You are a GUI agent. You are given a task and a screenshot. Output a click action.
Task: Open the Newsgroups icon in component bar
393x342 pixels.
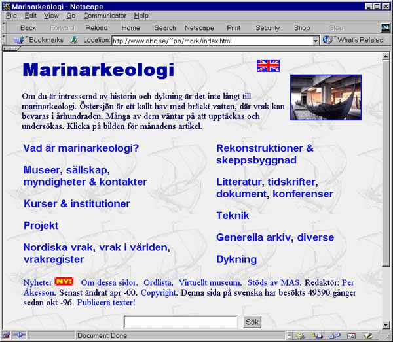click(334, 335)
